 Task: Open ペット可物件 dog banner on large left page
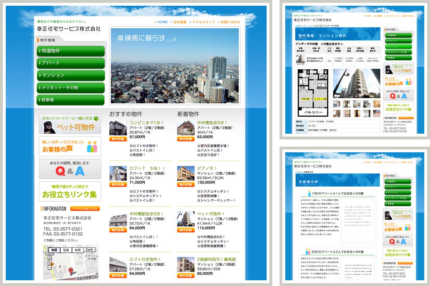pos(70,124)
